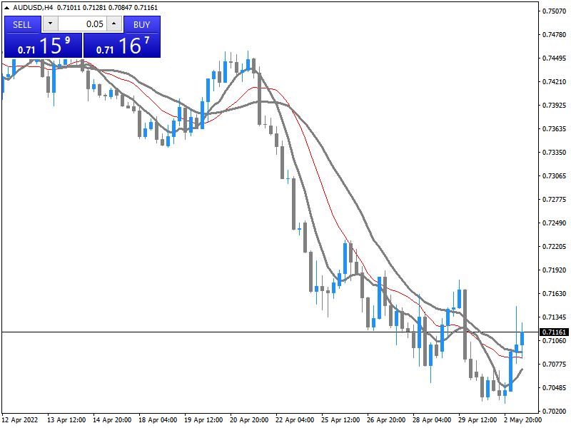571x428 pixels.
Task: Click the sell price tile 0.71 15
Action: tap(44, 46)
